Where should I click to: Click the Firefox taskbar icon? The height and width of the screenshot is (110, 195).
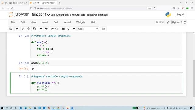[68, 108]
